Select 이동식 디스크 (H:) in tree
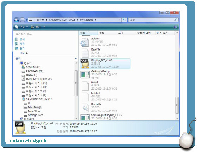The height and width of the screenshot is (152, 197). coord(37,87)
